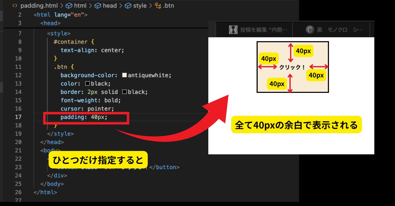The height and width of the screenshot is (206, 395).
Task: Click the head element cube icon in breadcrumb
Action: pyautogui.click(x=98, y=6)
